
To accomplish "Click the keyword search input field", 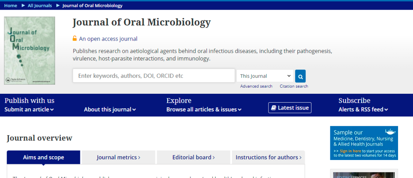I will [x=154, y=76].
